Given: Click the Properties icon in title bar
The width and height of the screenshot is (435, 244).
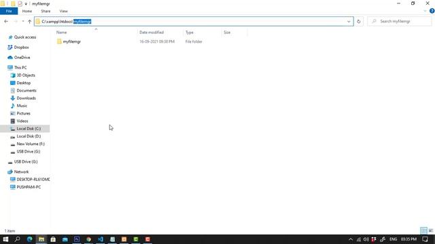Looking at the screenshot, I should (20, 4).
